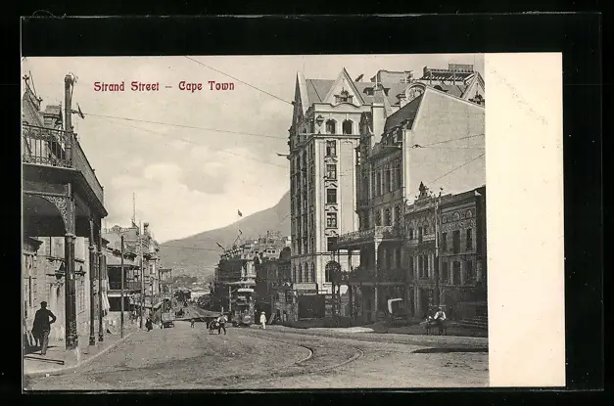The image size is (614, 406).
Task: Click the blank white margin of postcard
Action: (524, 220)
